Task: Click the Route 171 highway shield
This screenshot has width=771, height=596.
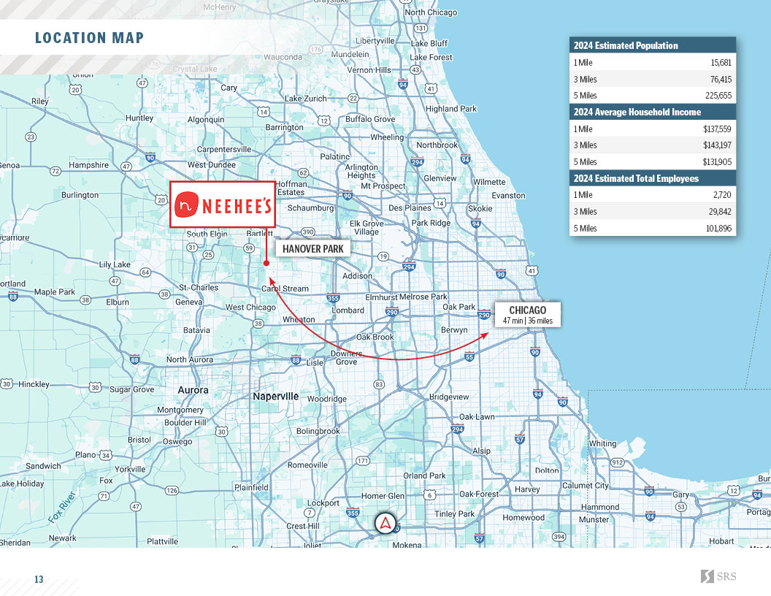Action: (362, 461)
